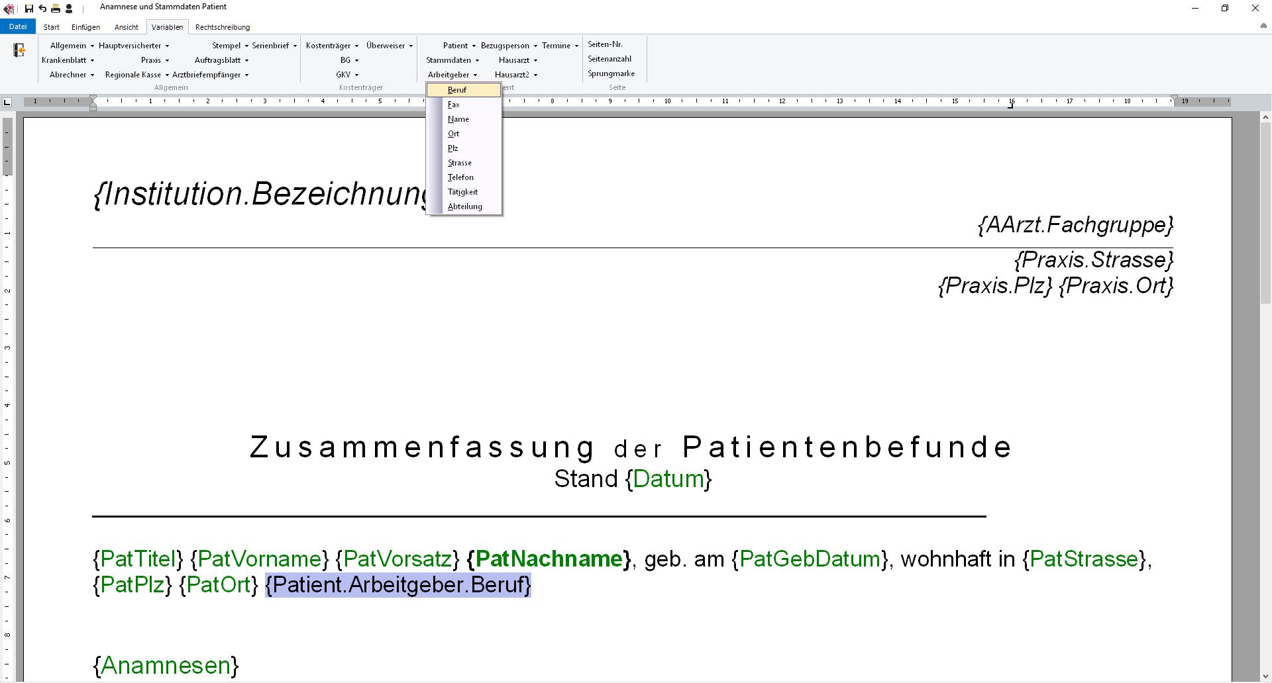The width and height of the screenshot is (1272, 683).
Task: Expand the Allgemein variables dropdown
Action: (x=72, y=46)
